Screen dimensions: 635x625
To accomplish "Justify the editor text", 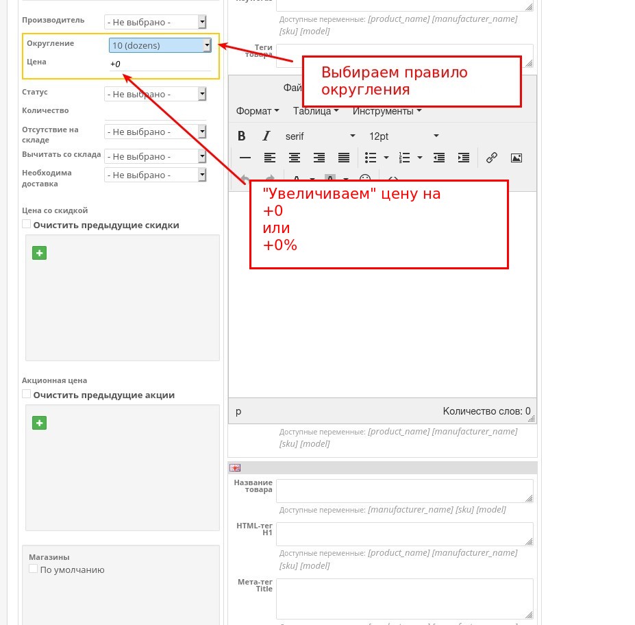I will tap(343, 158).
